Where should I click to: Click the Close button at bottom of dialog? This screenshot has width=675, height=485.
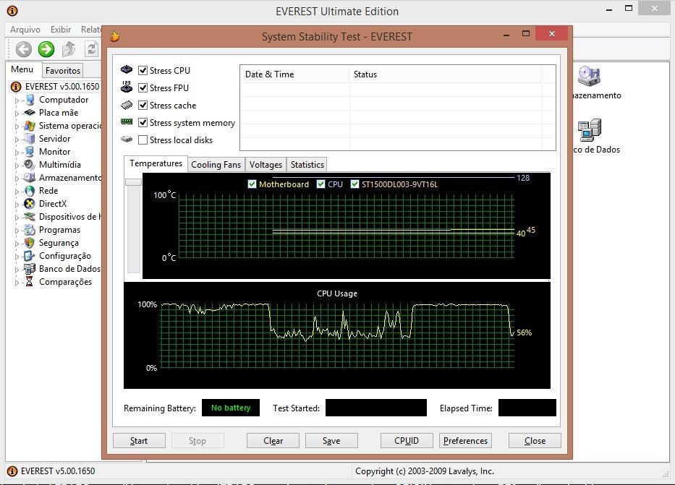535,441
